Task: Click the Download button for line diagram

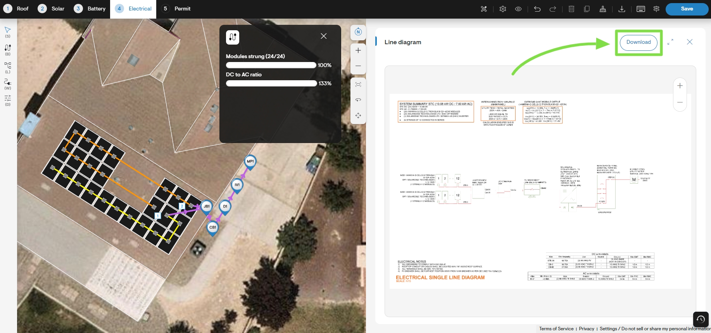Action: [639, 42]
